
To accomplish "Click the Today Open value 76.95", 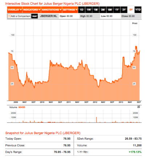I will 67,139.
